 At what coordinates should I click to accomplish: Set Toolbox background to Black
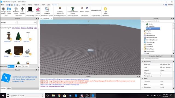[18, 66]
